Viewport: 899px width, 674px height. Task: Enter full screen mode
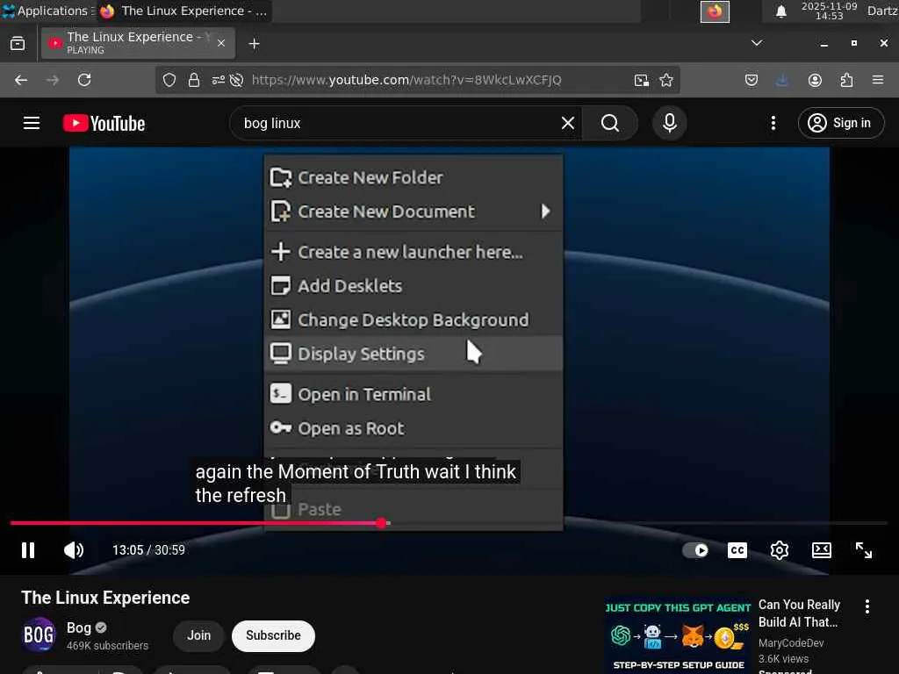pos(864,550)
